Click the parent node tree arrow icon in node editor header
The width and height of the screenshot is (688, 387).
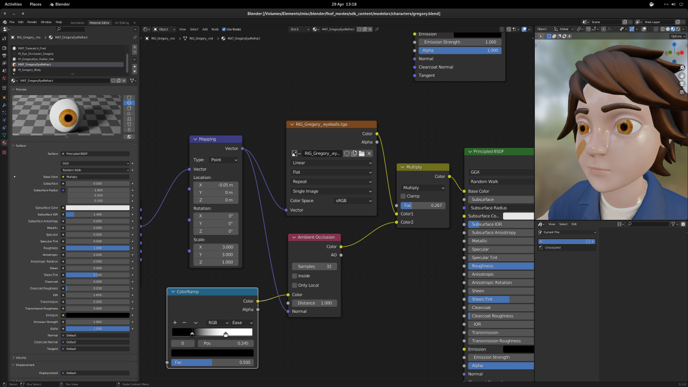coord(502,29)
